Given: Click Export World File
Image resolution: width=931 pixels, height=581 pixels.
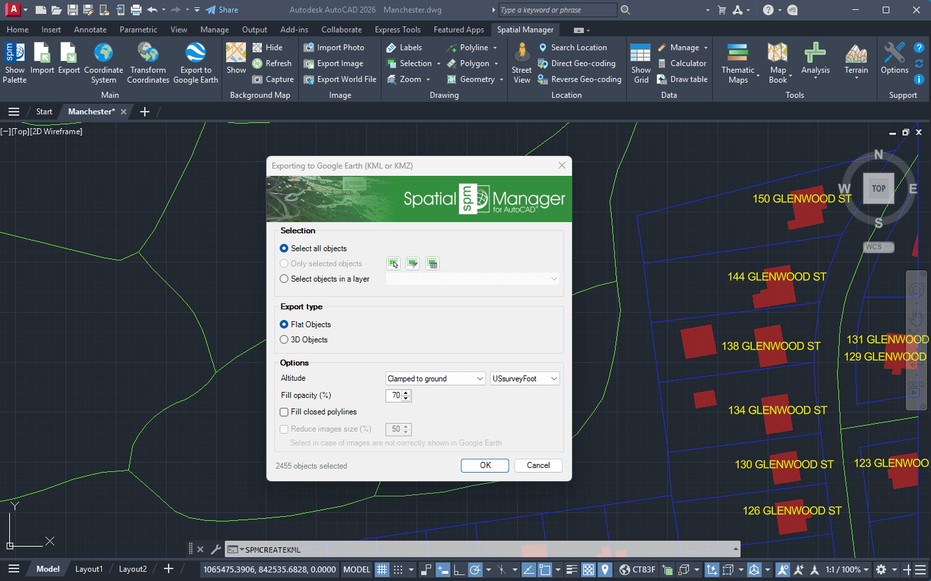Looking at the screenshot, I should (340, 79).
